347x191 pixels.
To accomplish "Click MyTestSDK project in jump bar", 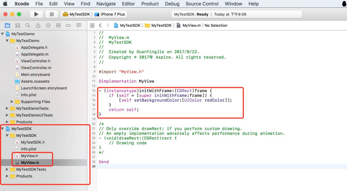I will coord(127,25).
